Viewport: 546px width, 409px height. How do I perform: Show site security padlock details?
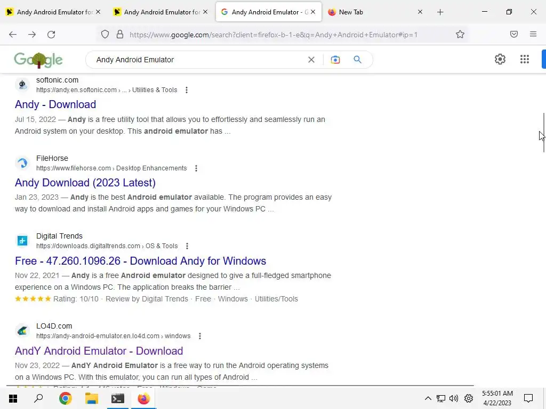(x=120, y=35)
